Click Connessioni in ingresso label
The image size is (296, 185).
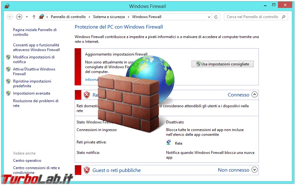pyautogui.click(x=97, y=130)
